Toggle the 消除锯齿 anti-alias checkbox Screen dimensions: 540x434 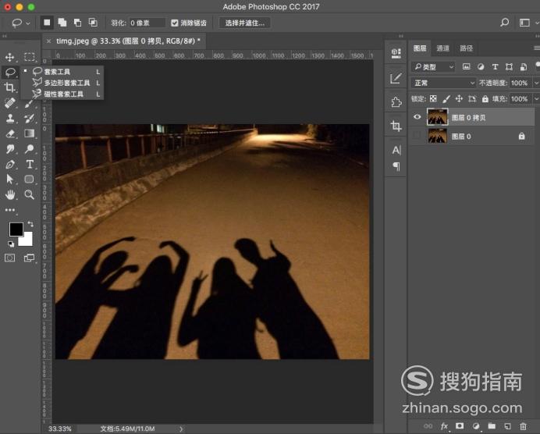(175, 23)
